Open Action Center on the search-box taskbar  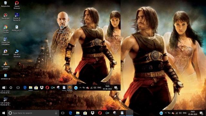click(x=201, y=113)
